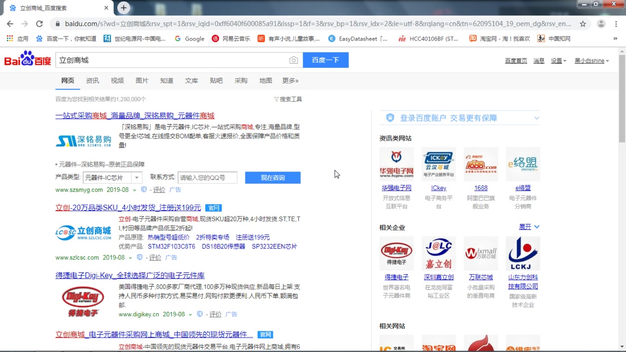
Task: Click the e络盟 site icon
Action: tap(523, 164)
